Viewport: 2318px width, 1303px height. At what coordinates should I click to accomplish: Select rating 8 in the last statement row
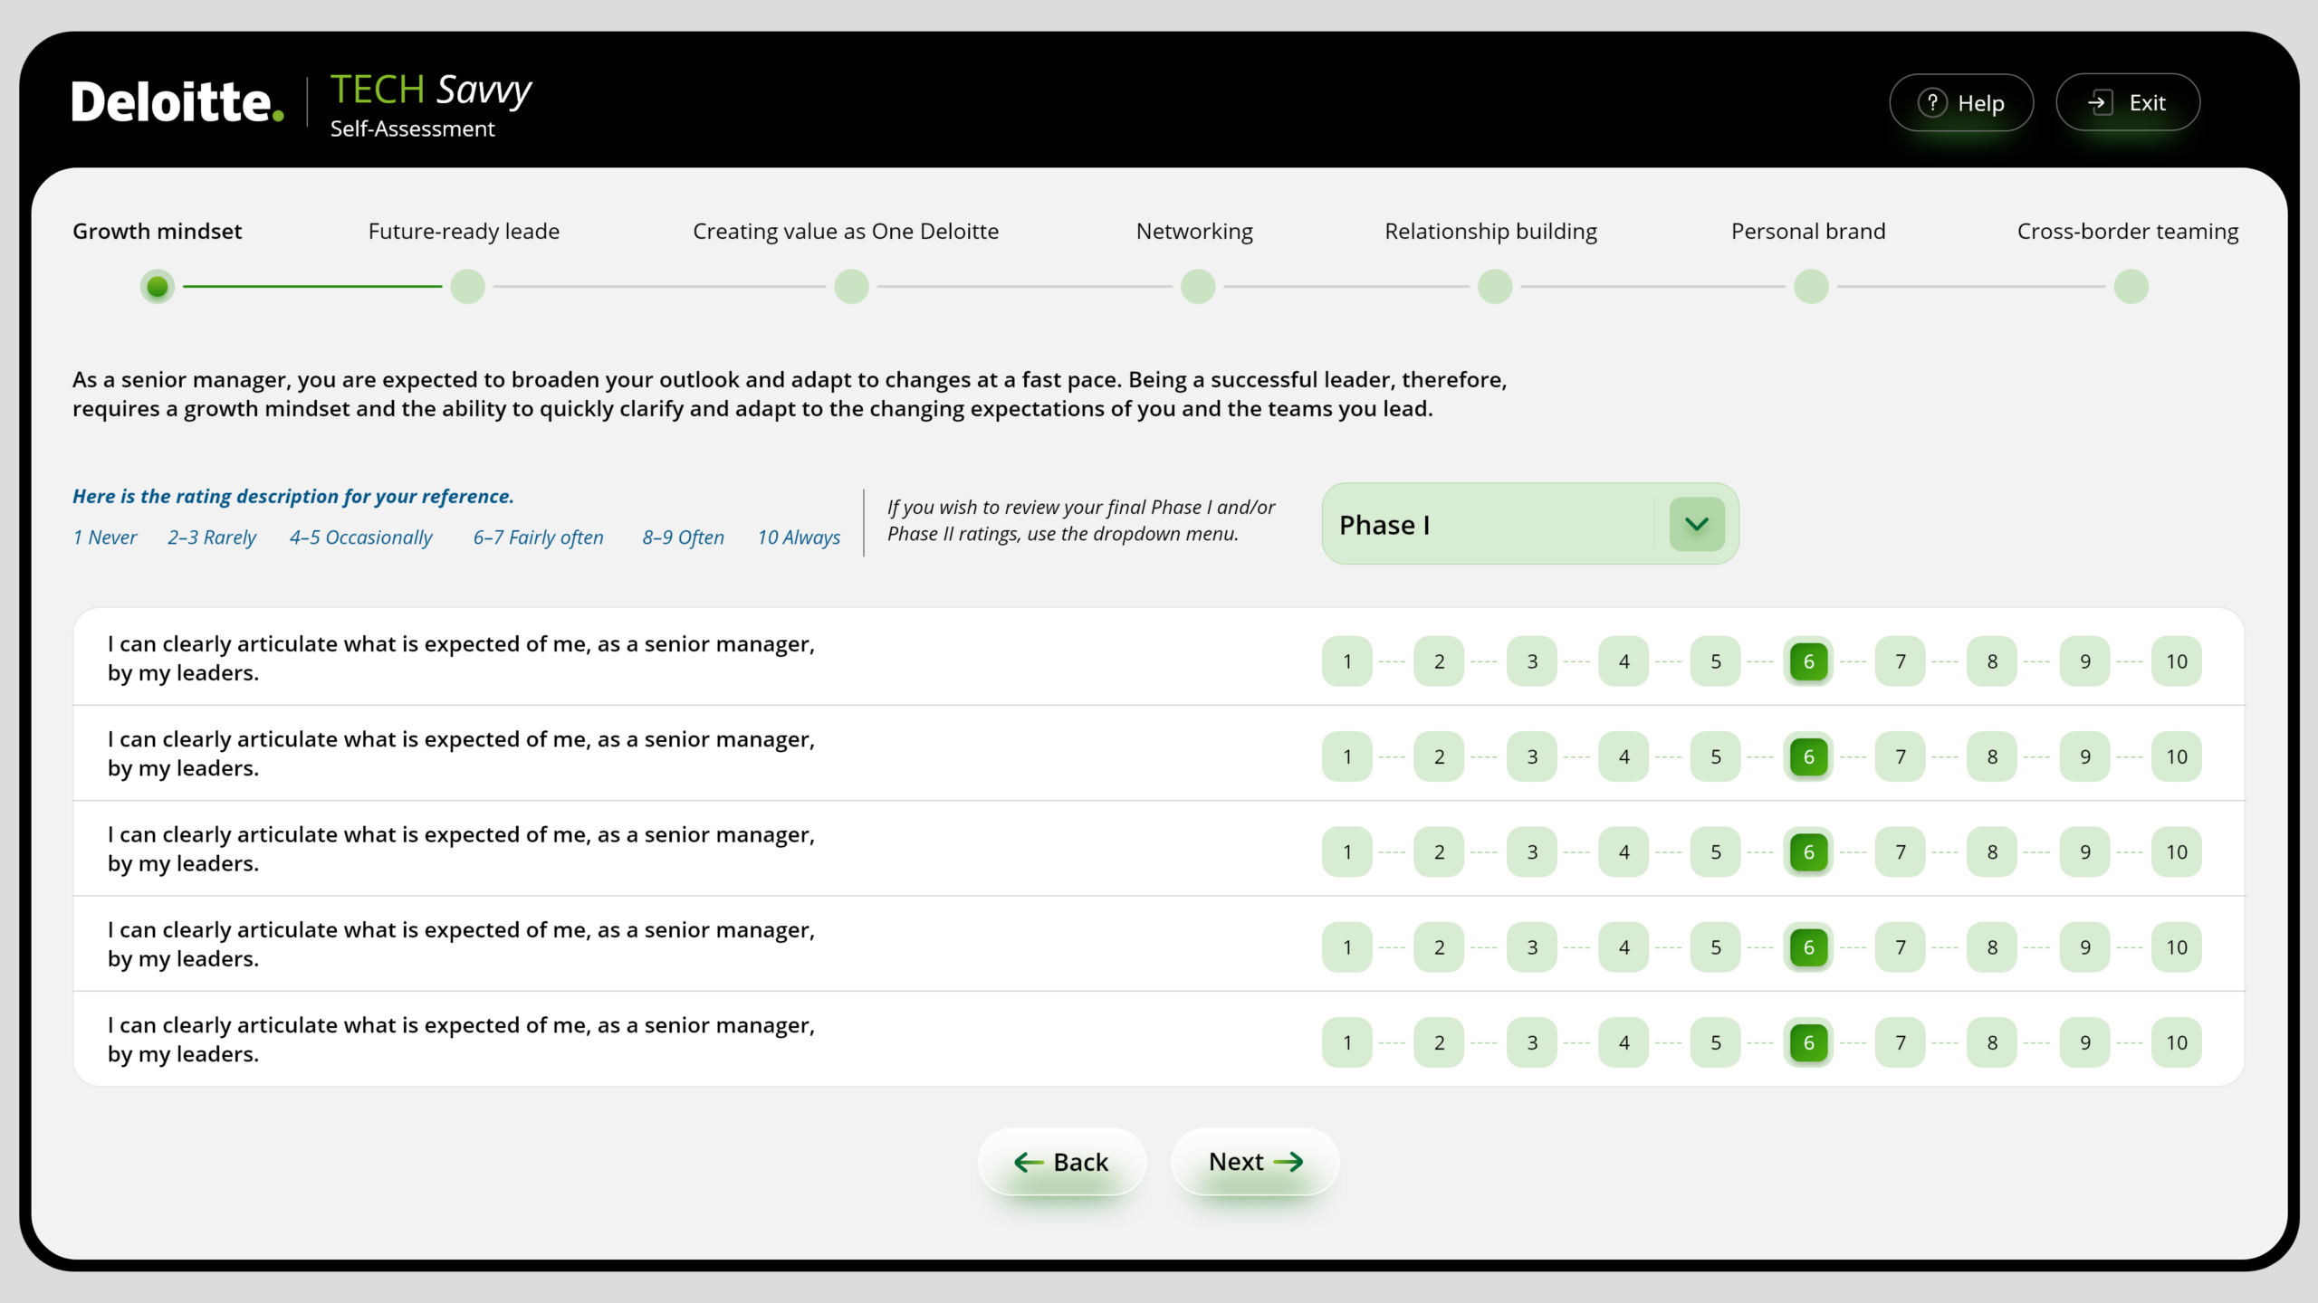point(1992,1042)
